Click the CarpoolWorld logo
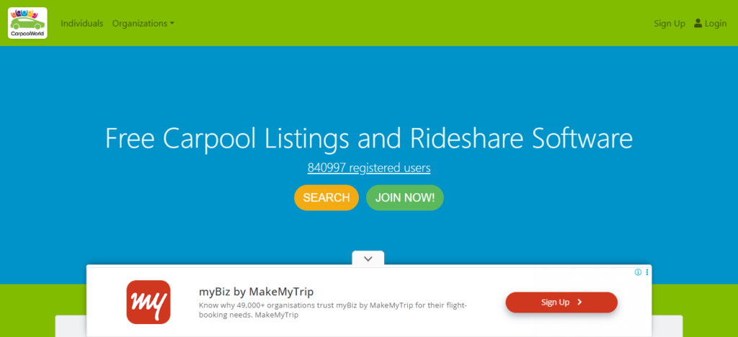 point(27,23)
